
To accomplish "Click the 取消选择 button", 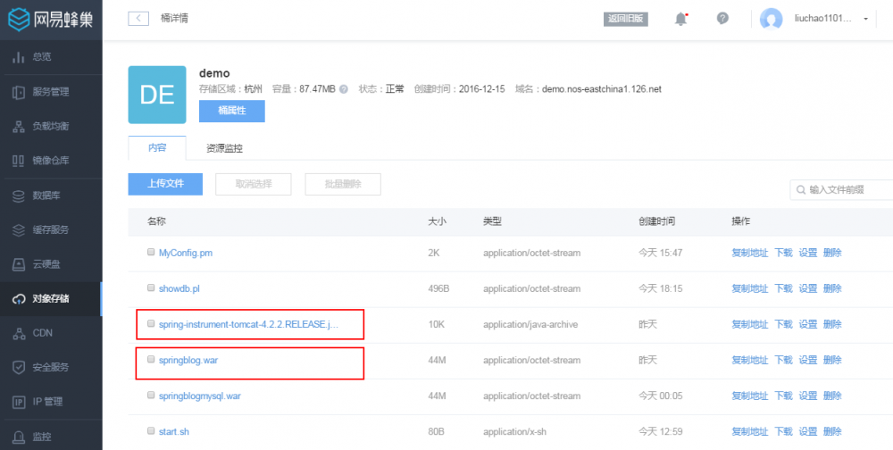I will point(254,184).
